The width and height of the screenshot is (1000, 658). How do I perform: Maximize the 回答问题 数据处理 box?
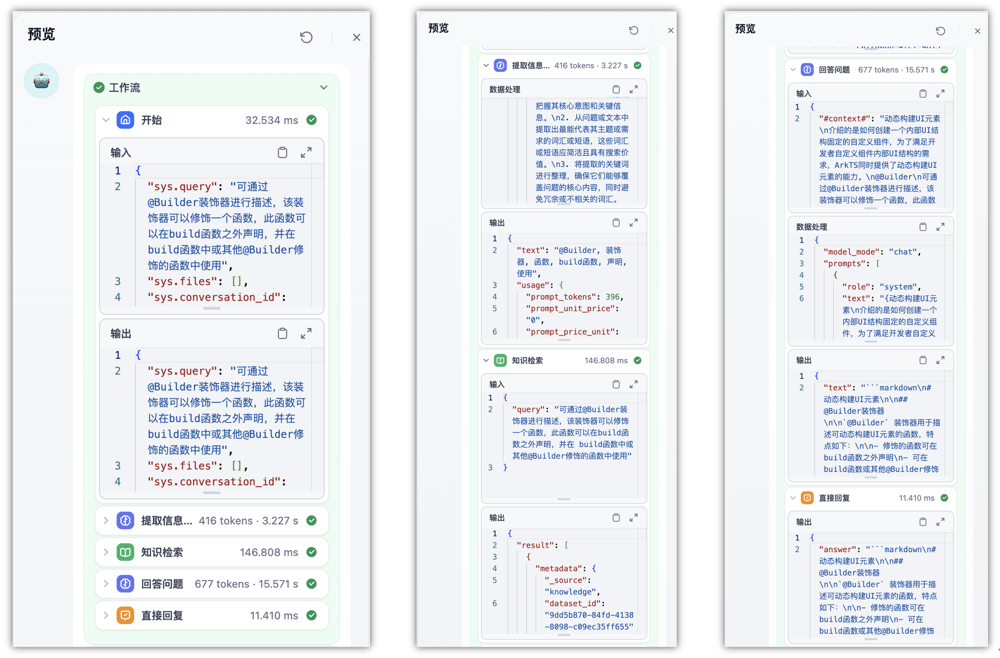[x=940, y=227]
